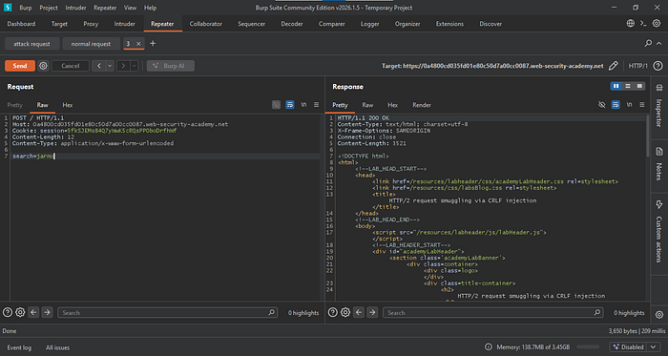Open request search help icon

(7, 312)
